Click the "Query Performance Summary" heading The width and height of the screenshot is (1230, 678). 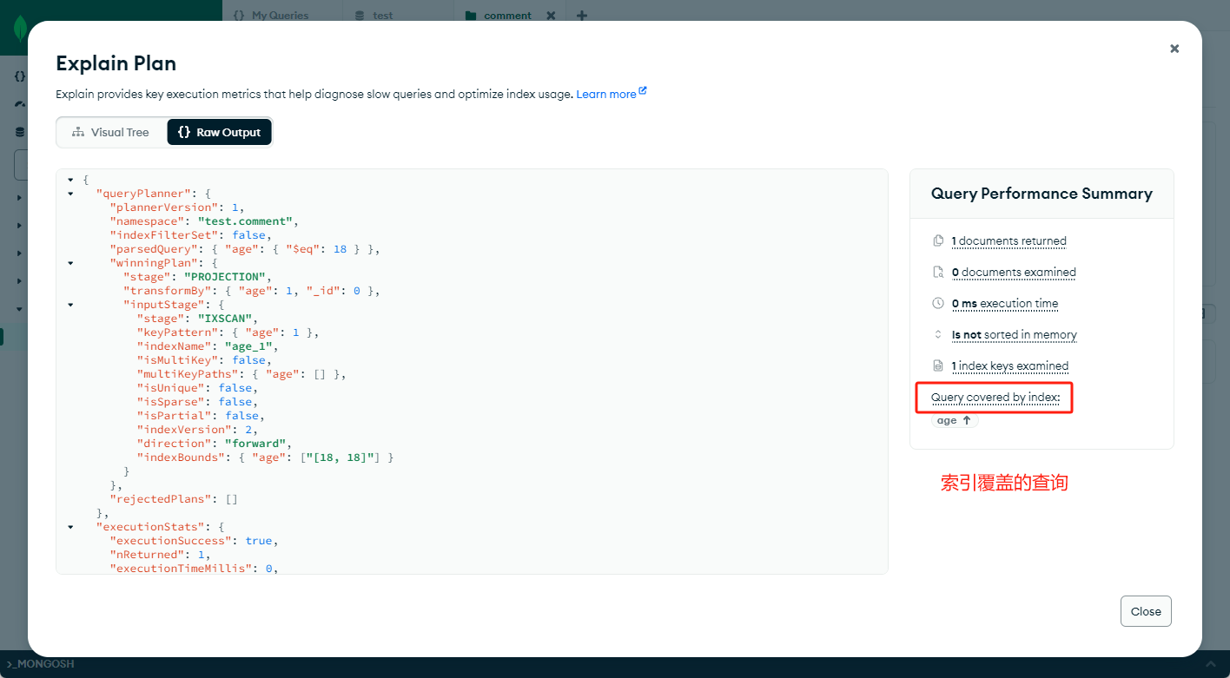(x=1042, y=194)
